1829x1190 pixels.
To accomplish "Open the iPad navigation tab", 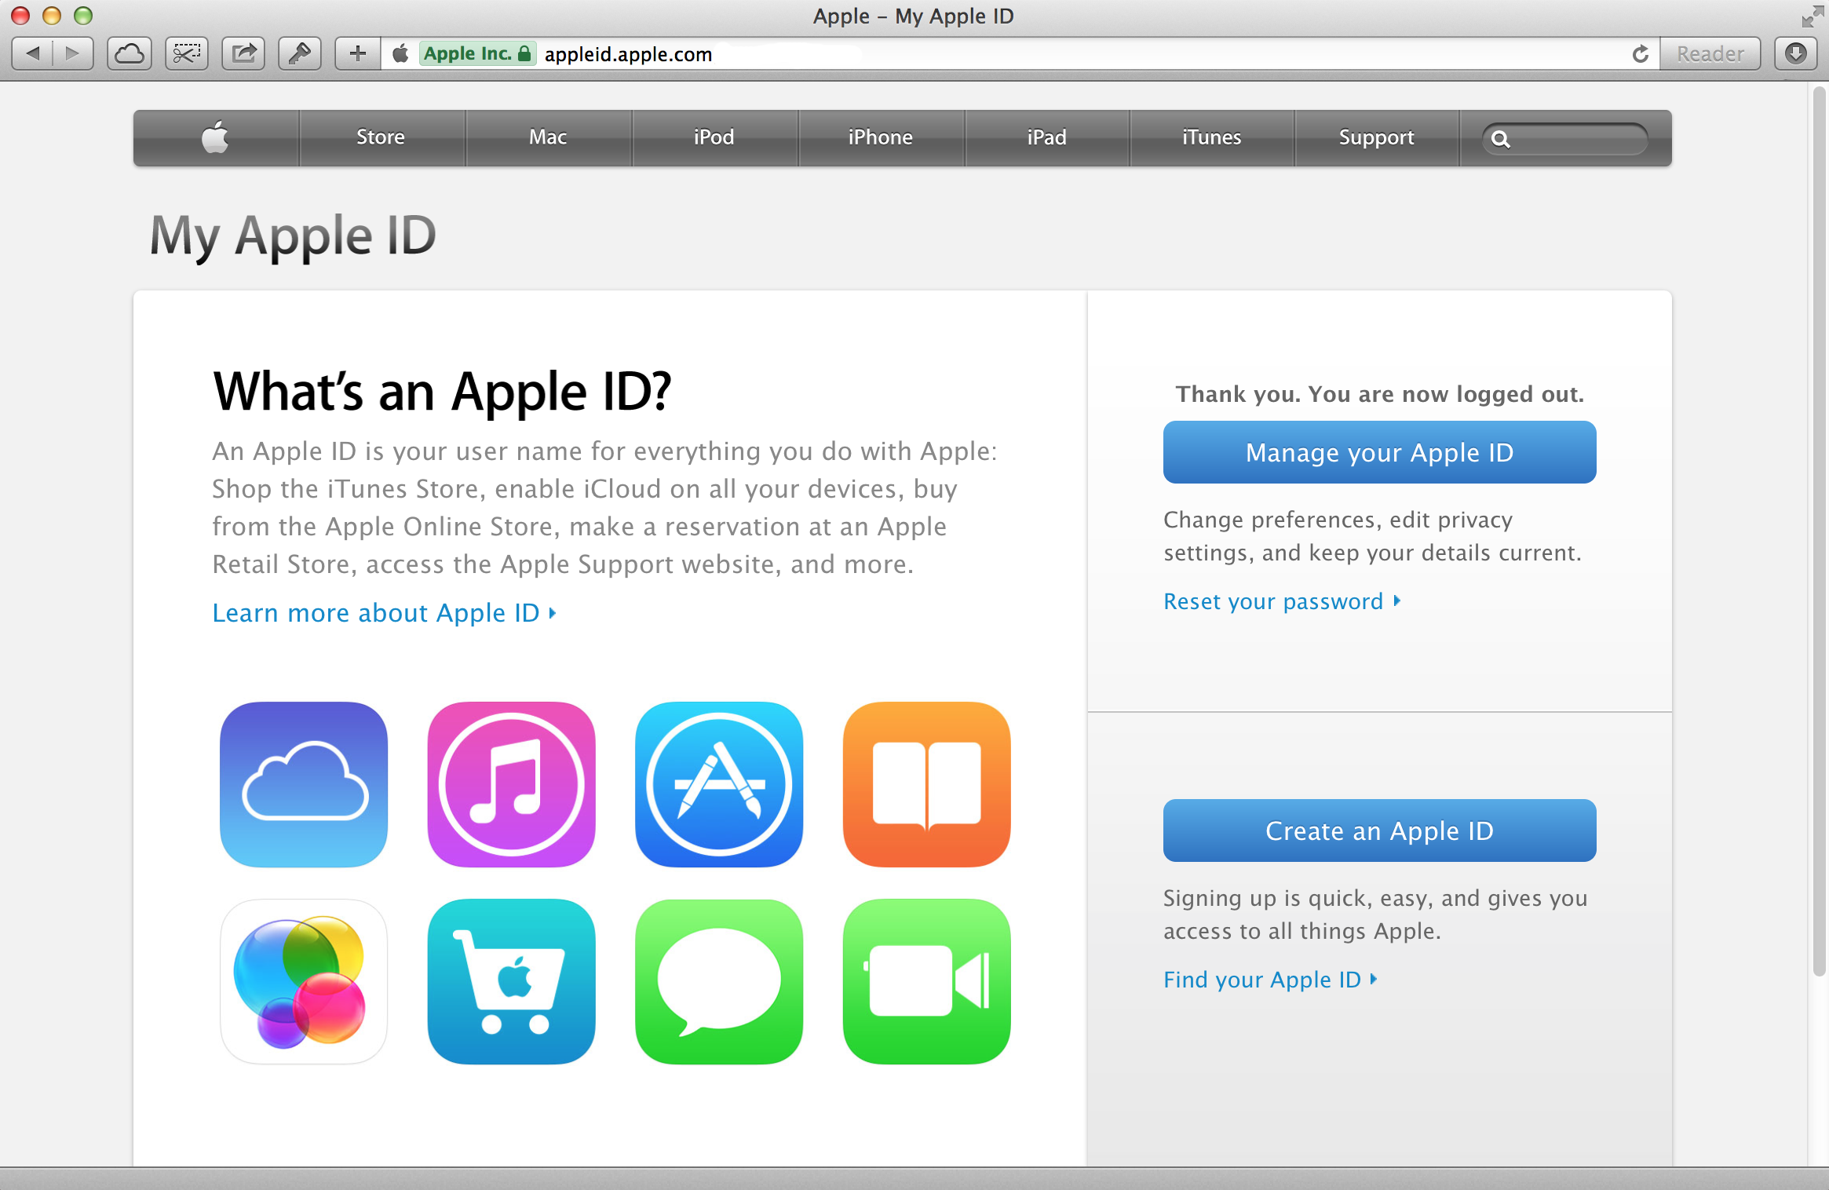I will (x=1047, y=137).
